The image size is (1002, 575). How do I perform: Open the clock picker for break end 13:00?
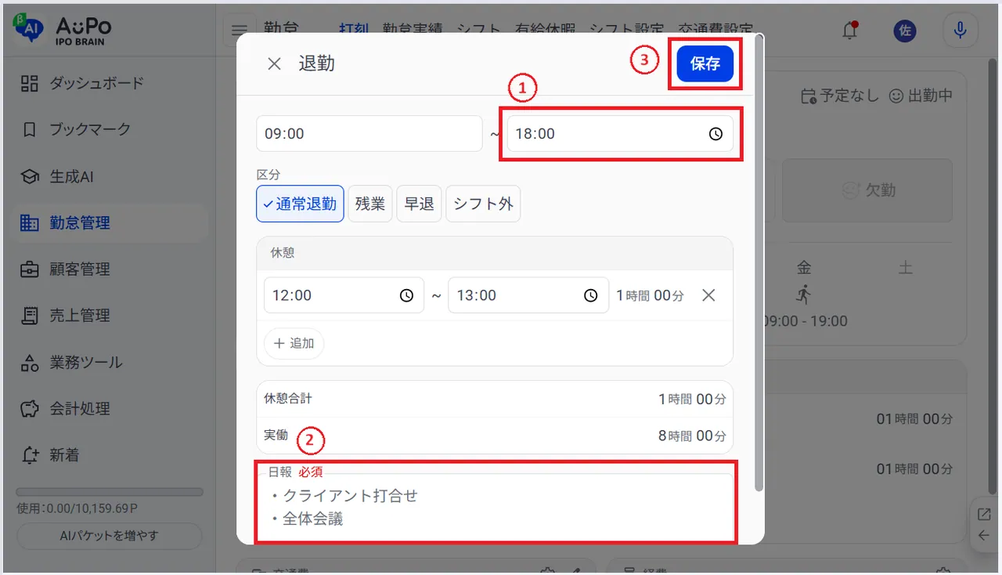(x=591, y=295)
